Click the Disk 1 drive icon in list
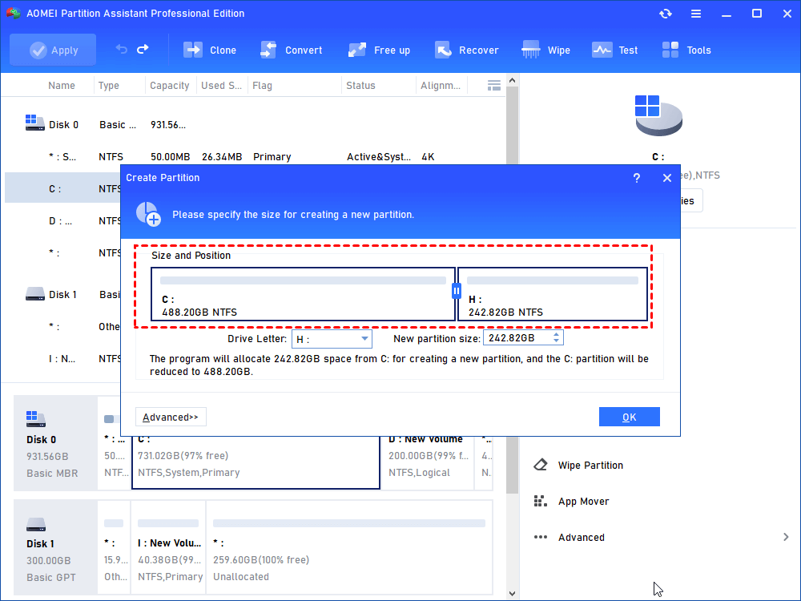This screenshot has width=801, height=601. coord(34,294)
